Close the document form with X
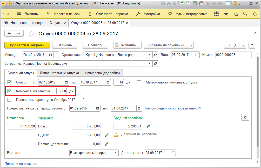 click(255, 33)
